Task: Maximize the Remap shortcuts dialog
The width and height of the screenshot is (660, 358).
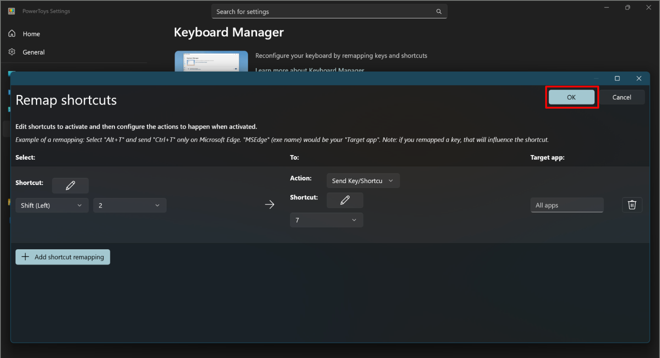Action: (x=617, y=78)
